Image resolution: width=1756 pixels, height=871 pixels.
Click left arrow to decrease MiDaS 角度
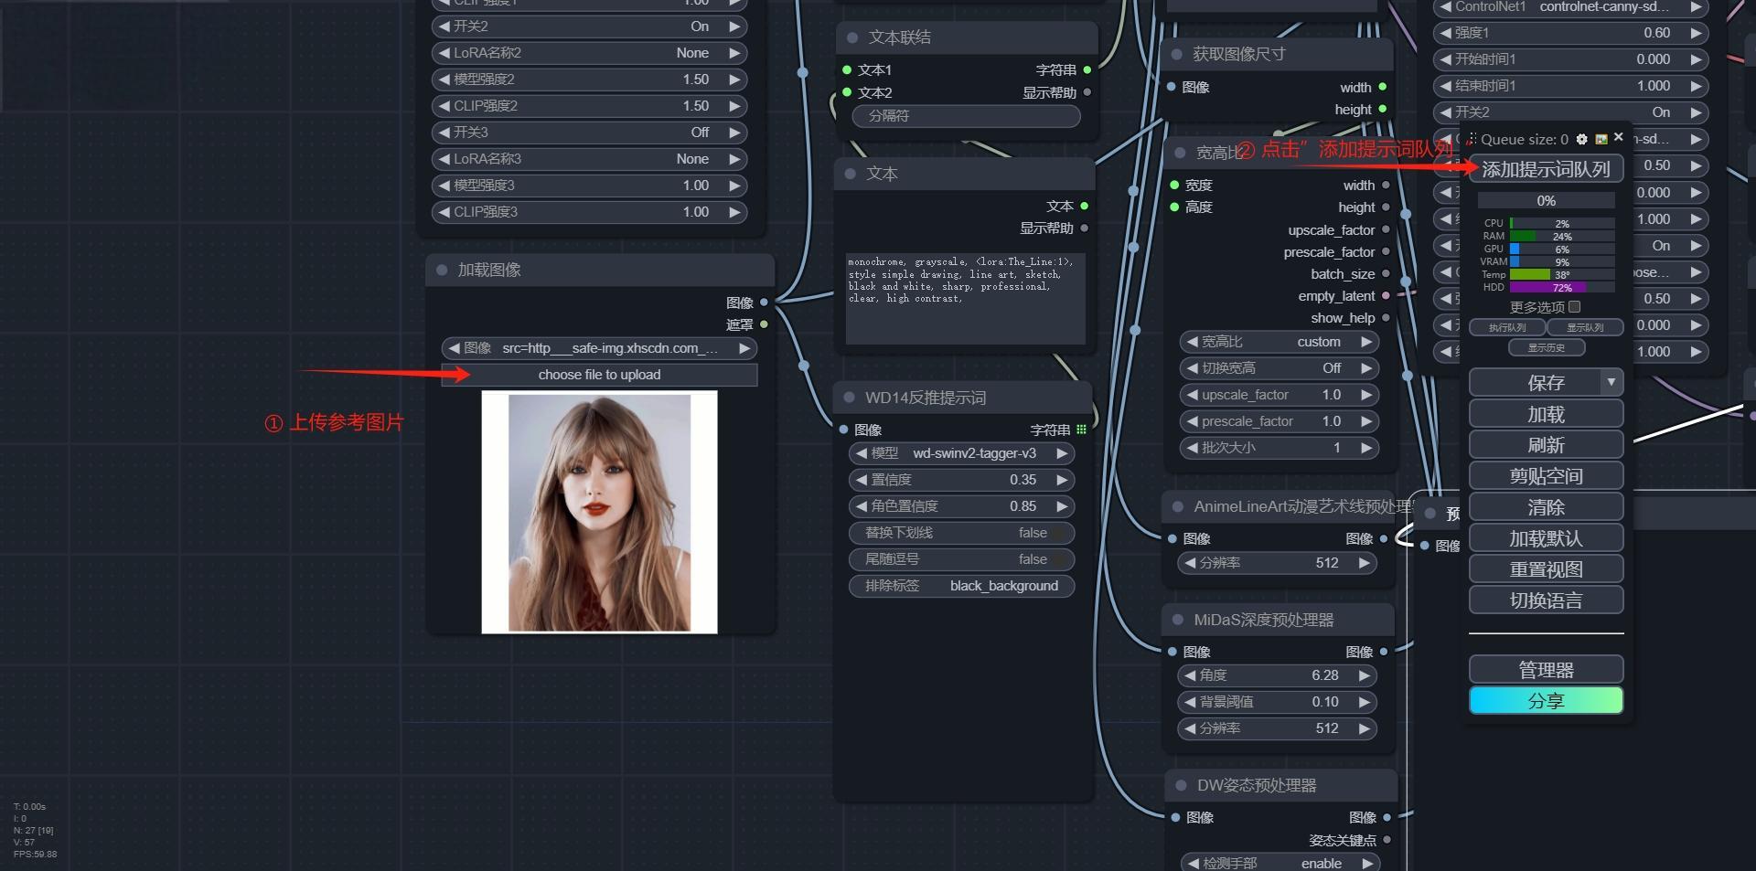coord(1189,675)
